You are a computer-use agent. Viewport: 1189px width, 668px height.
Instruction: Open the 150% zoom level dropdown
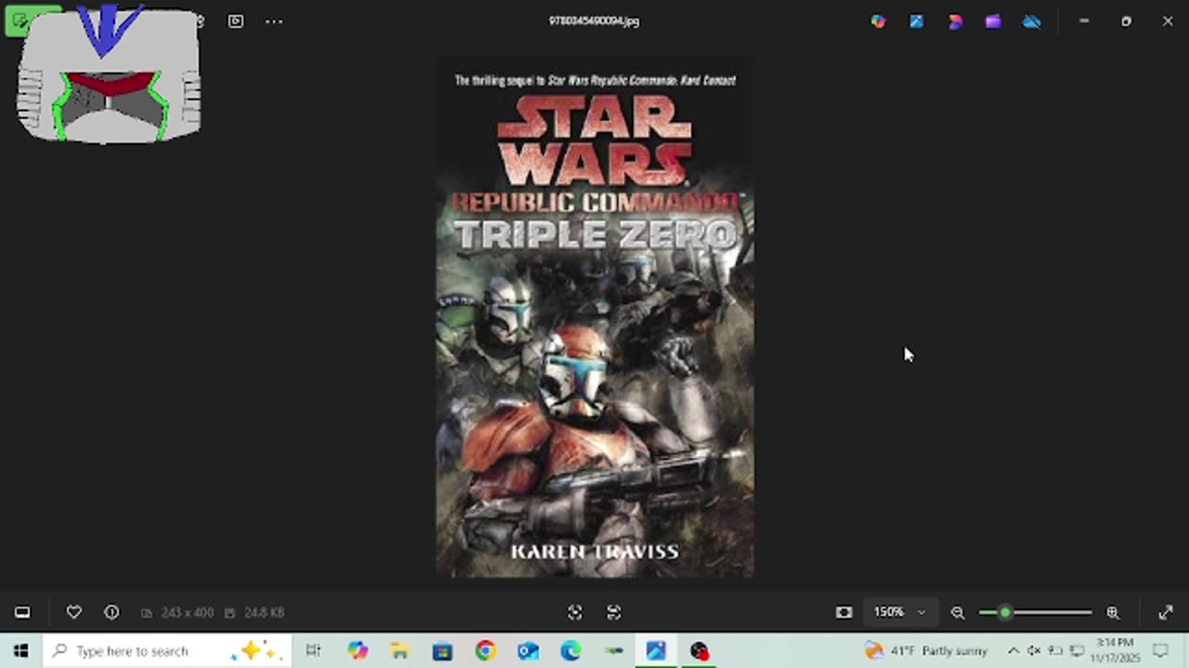pyautogui.click(x=899, y=612)
